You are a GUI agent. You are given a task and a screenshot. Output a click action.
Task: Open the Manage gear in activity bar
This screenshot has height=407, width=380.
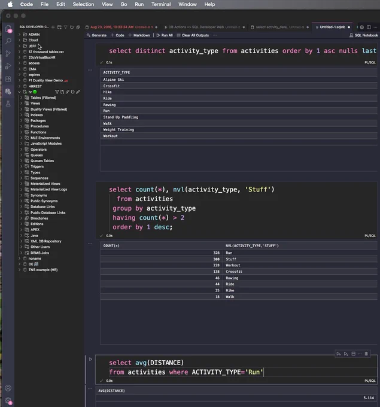point(8,400)
